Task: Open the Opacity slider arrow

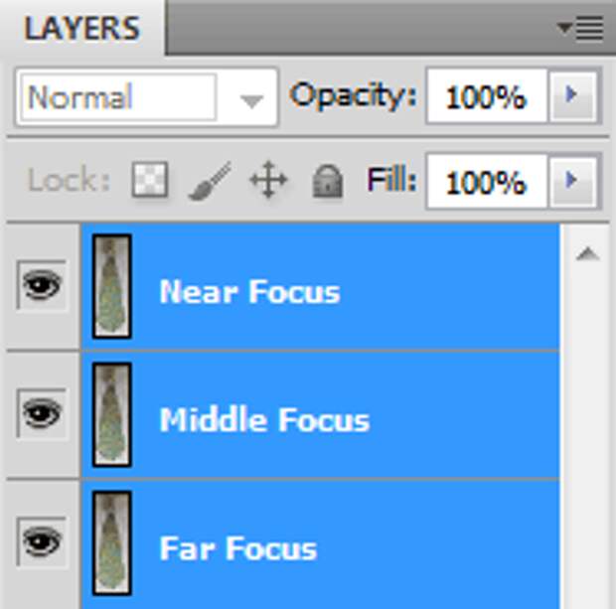Action: pos(573,95)
